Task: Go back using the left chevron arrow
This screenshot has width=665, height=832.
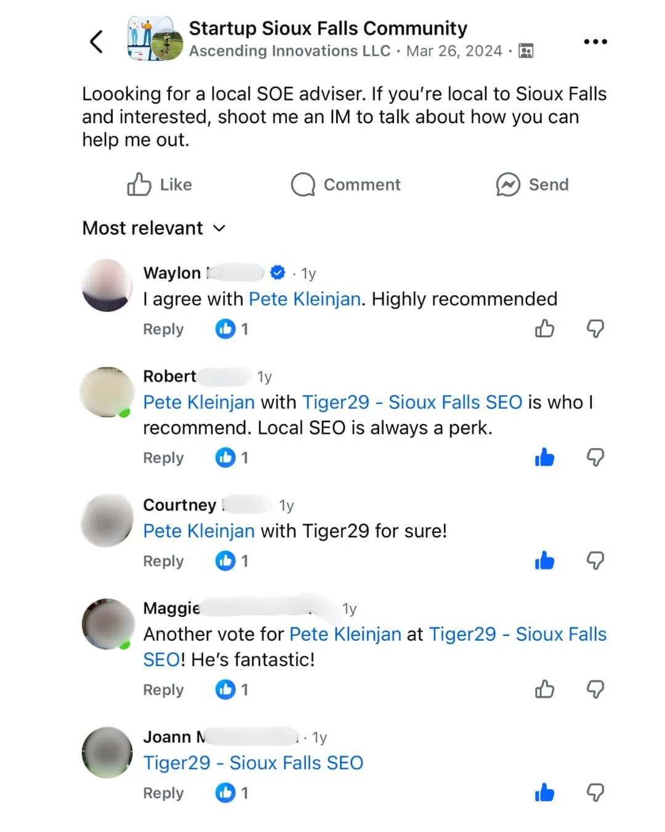Action: point(96,42)
